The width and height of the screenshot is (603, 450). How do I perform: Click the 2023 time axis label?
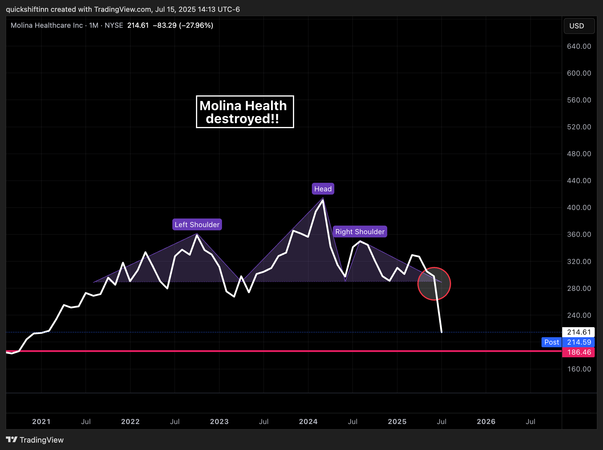pos(219,421)
